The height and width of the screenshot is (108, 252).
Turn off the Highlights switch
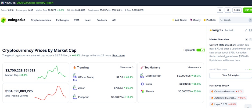[x=200, y=50]
